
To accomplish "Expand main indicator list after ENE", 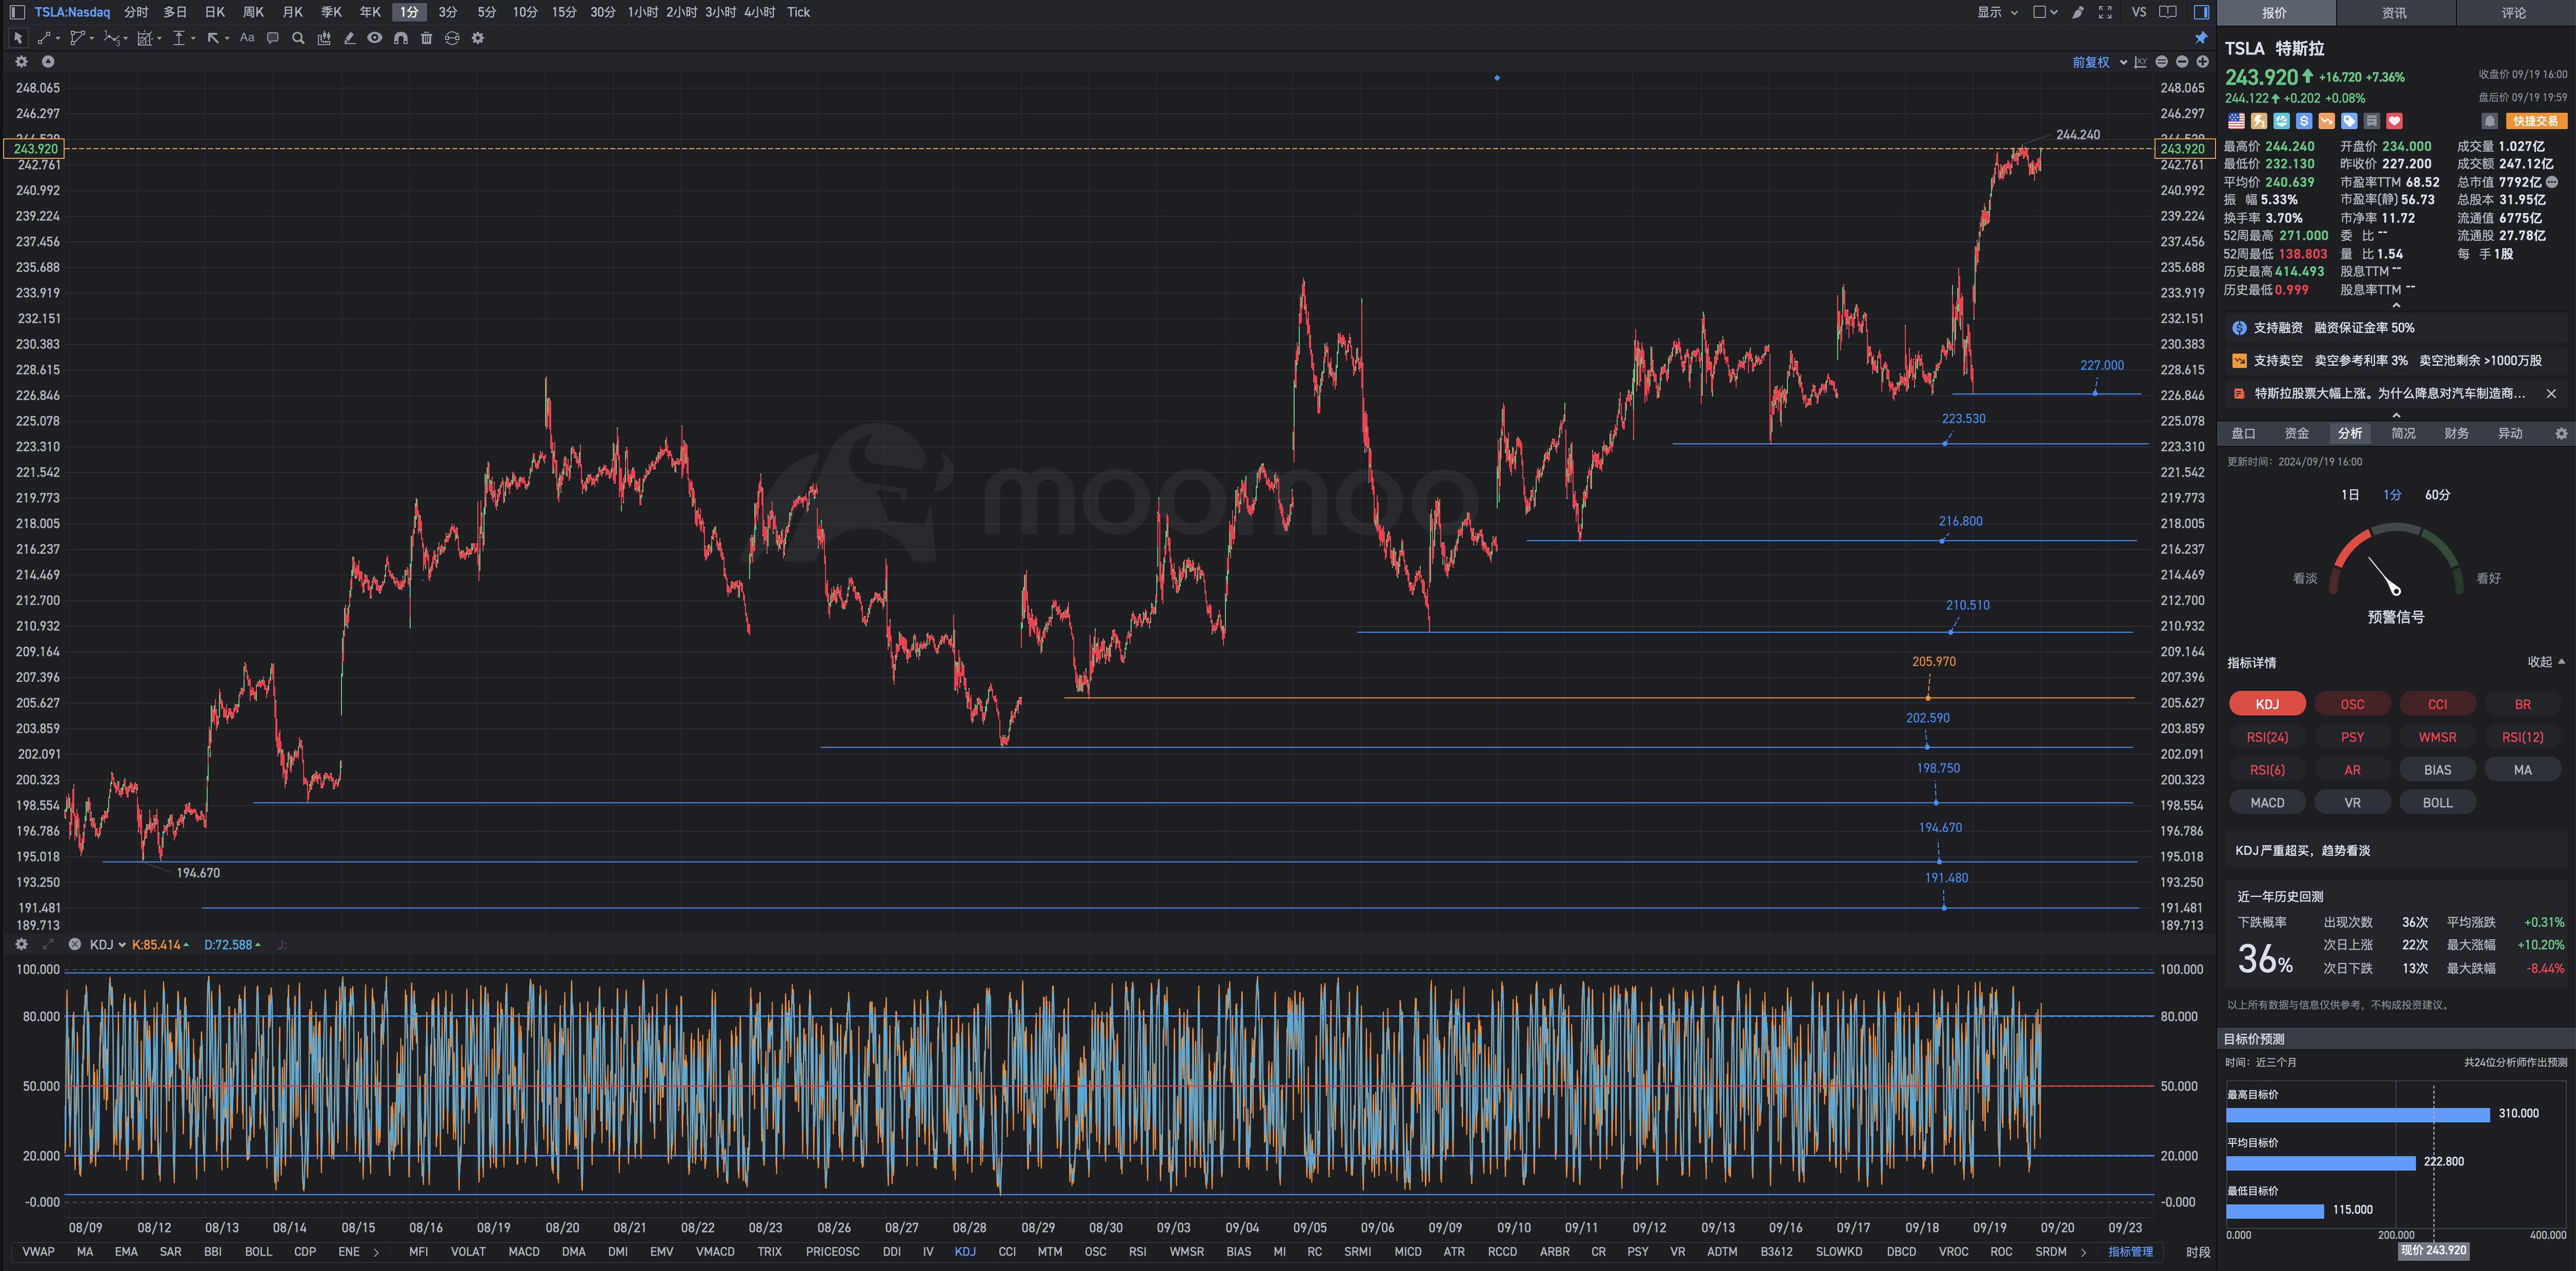I will pyautogui.click(x=376, y=1252).
